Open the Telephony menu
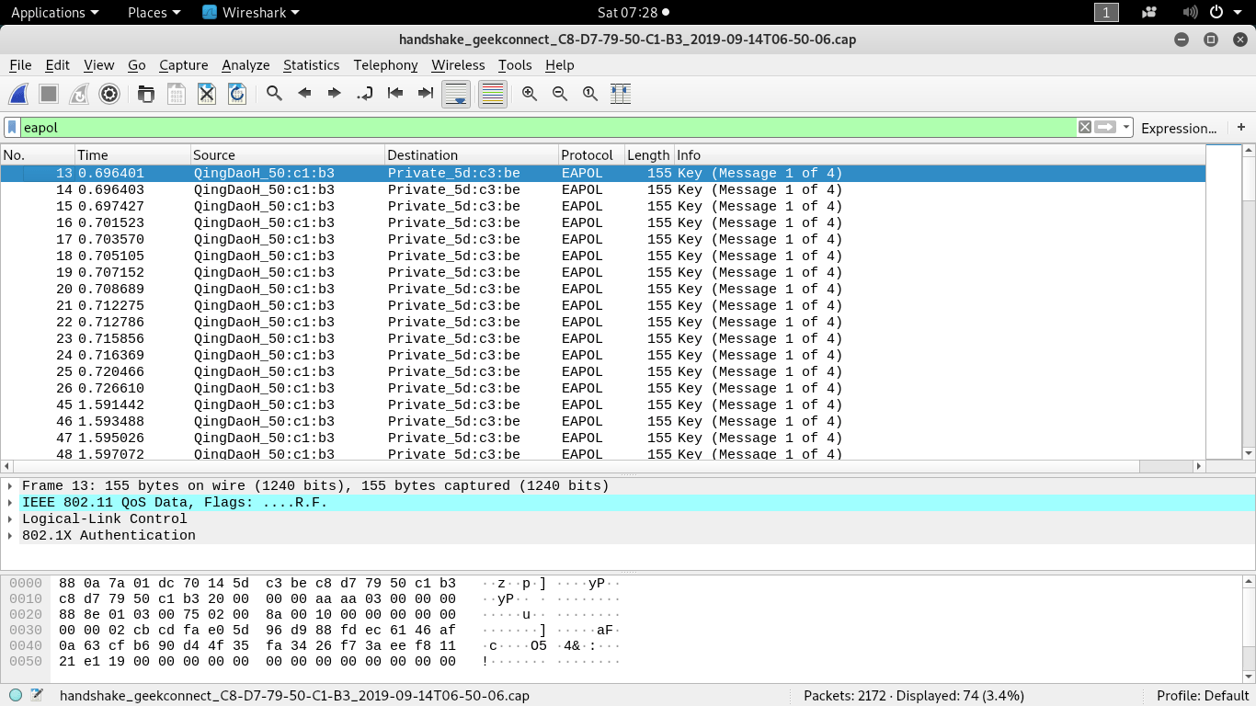Screen dimensions: 1256x706 (x=385, y=65)
